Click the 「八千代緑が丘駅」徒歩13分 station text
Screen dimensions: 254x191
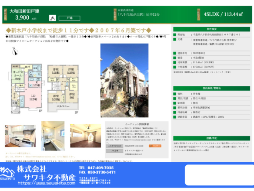click(x=138, y=14)
